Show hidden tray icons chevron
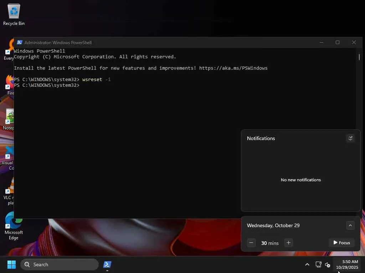This screenshot has height=273, width=365. pyautogui.click(x=307, y=264)
